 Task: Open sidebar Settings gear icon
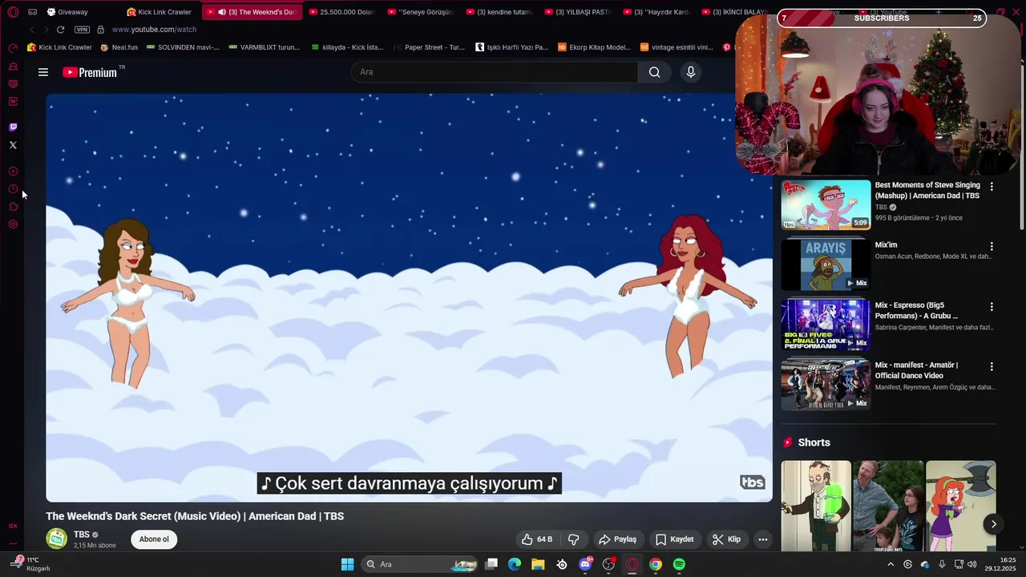(x=13, y=224)
